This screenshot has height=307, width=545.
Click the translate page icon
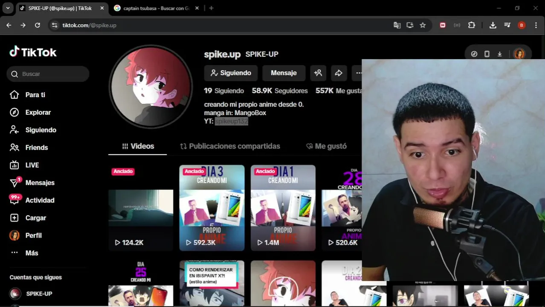click(x=397, y=25)
